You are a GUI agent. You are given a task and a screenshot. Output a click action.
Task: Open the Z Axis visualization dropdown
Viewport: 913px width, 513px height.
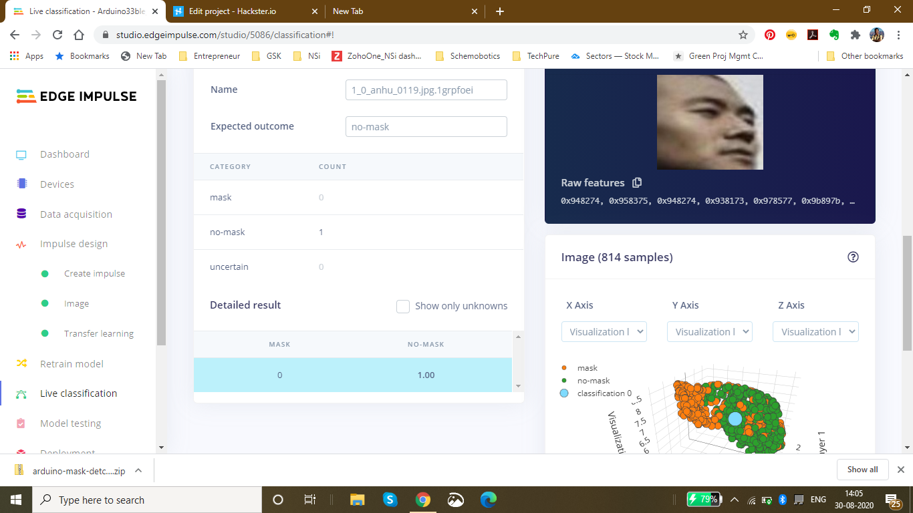click(815, 332)
